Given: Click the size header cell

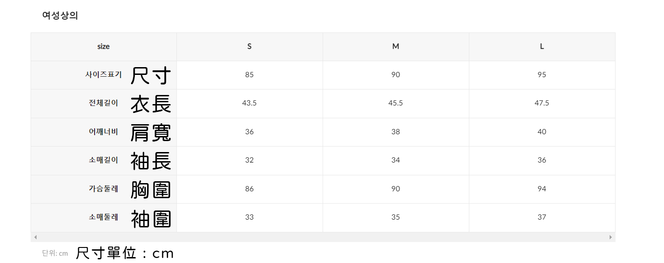Looking at the screenshot, I should point(104,47).
